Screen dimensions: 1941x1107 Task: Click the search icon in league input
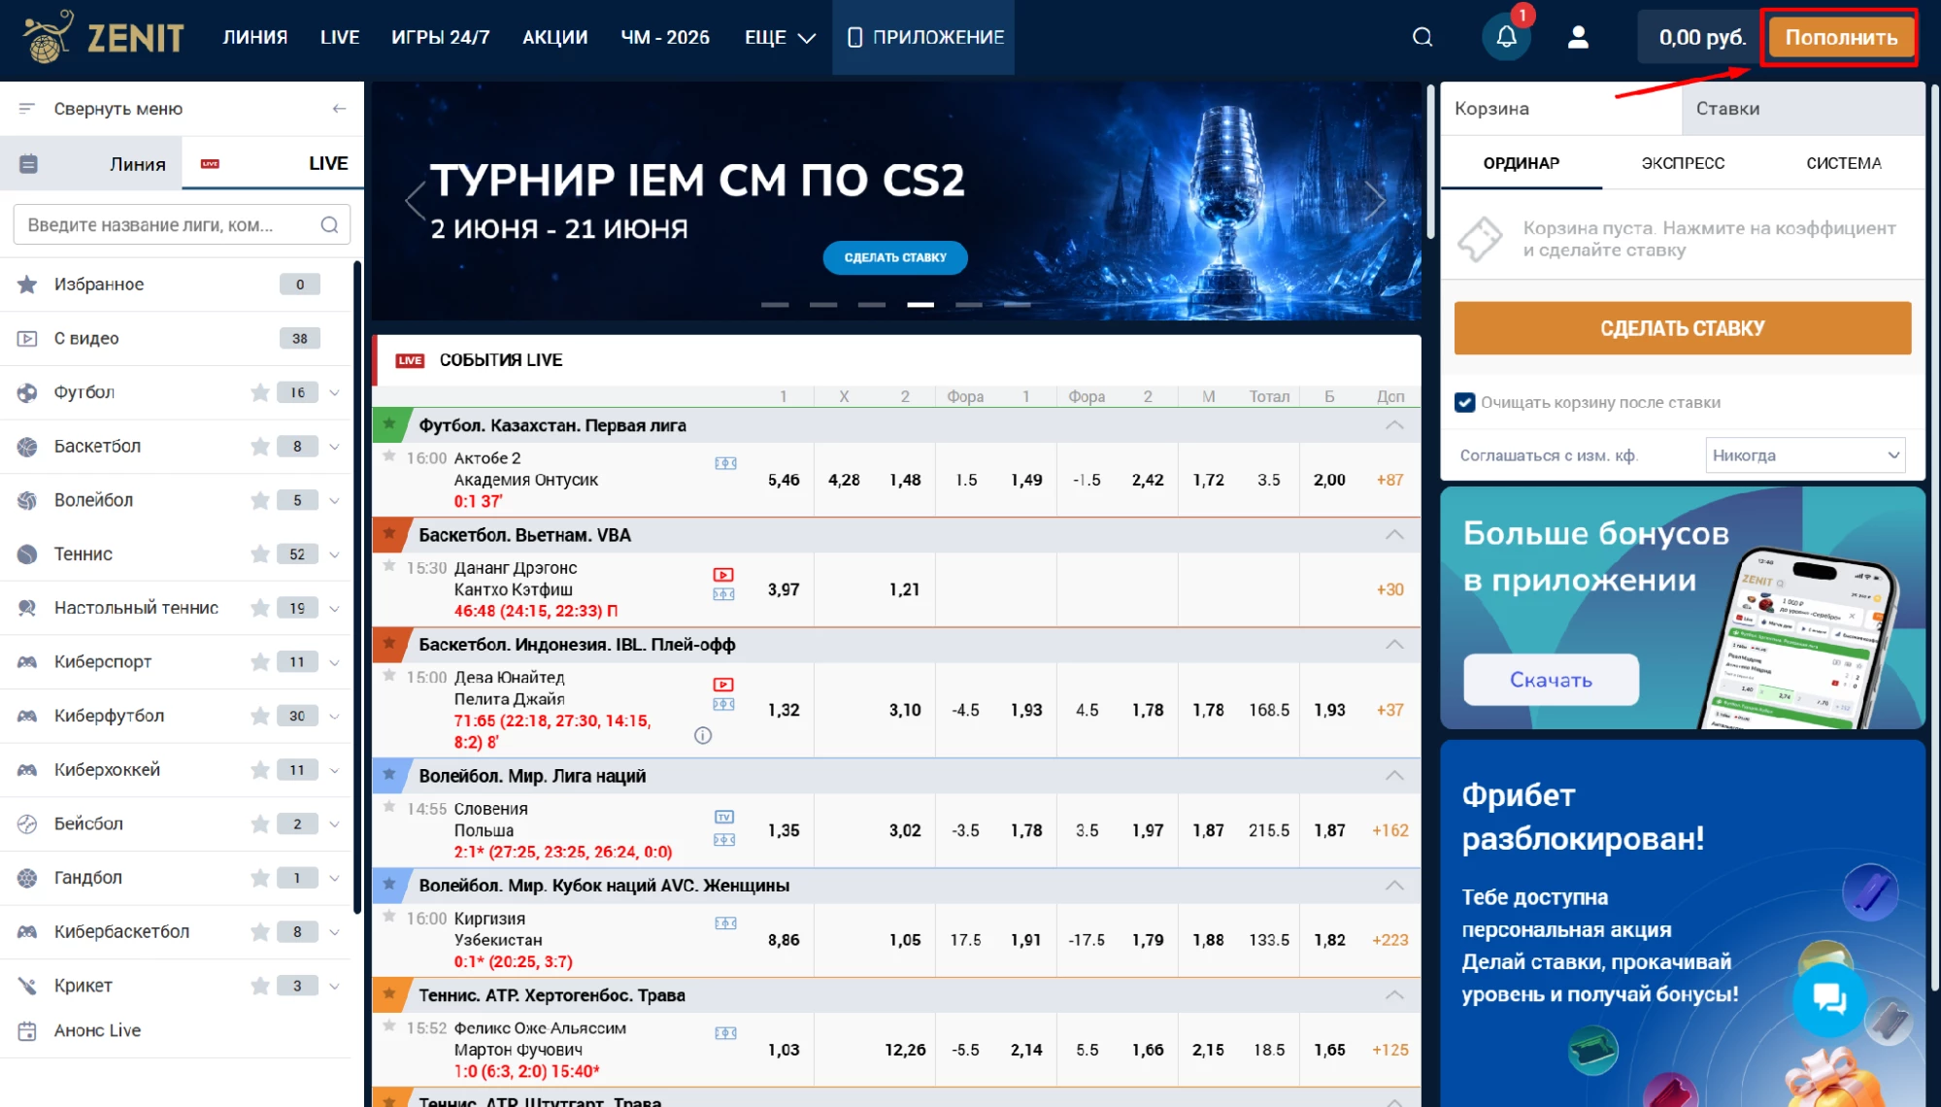(x=329, y=225)
